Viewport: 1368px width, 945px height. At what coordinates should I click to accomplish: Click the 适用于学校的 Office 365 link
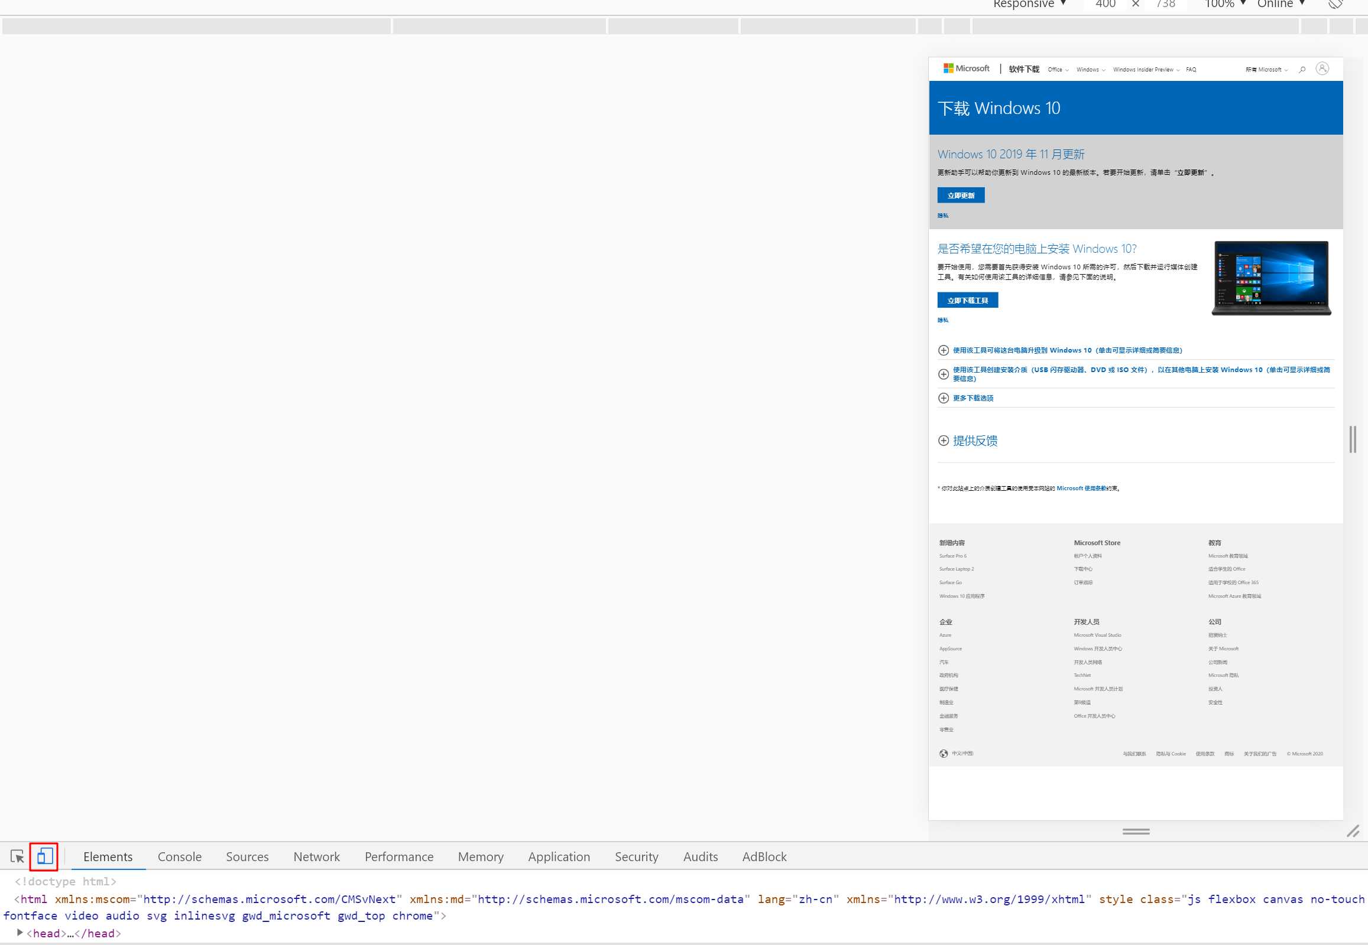point(1233,582)
